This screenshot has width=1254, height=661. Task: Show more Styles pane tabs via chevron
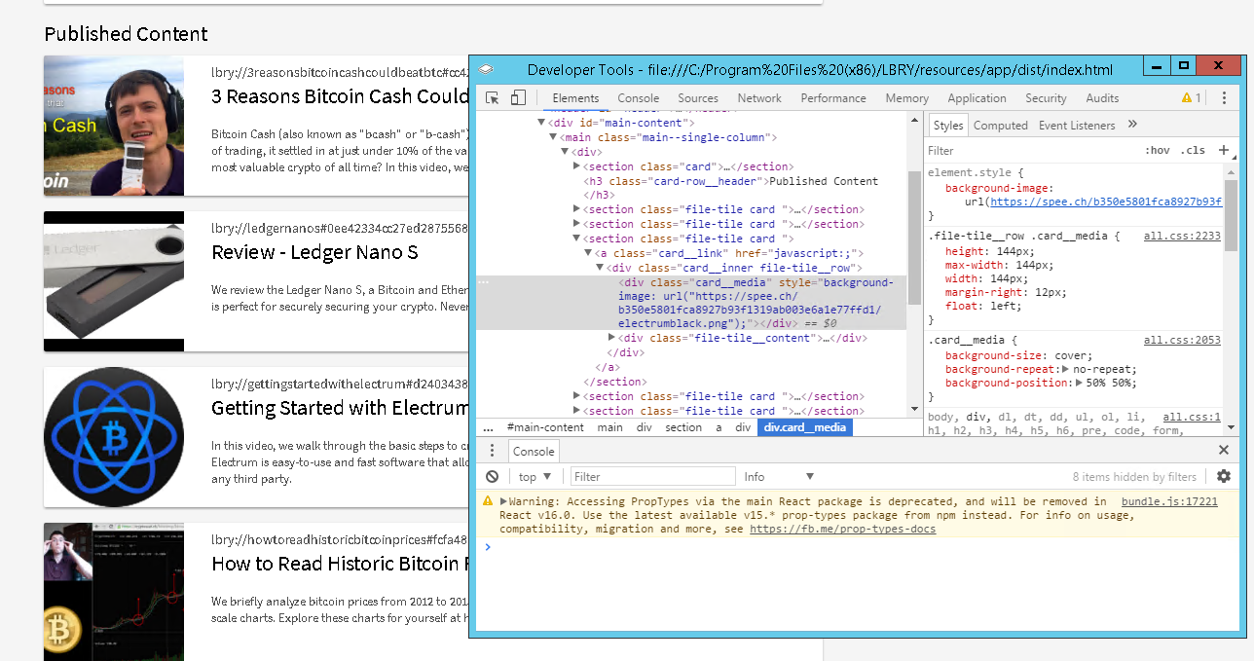1132,125
